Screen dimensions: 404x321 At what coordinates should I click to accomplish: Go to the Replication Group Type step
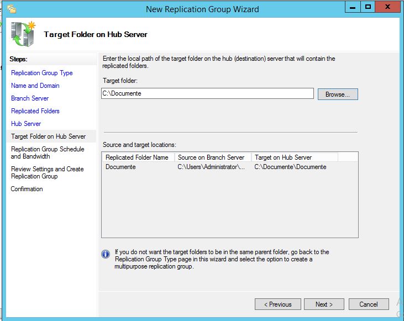(x=42, y=73)
